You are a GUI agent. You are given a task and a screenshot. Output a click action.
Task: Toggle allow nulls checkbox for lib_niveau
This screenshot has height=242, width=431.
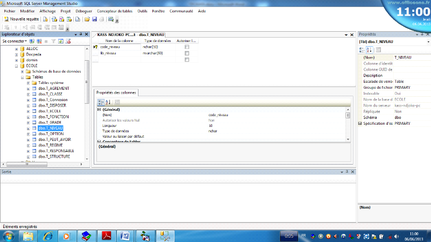point(187,53)
